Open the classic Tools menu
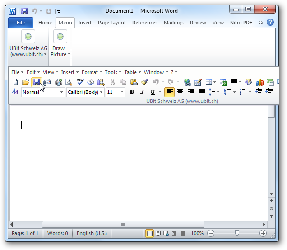The image size is (287, 250). pos(113,72)
